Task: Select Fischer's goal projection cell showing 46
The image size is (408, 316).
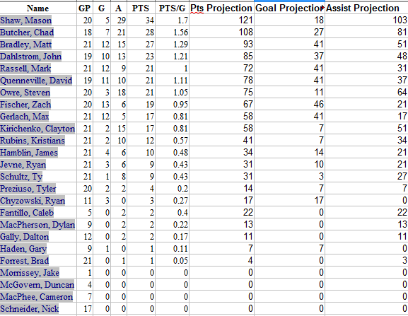Action: click(290, 105)
